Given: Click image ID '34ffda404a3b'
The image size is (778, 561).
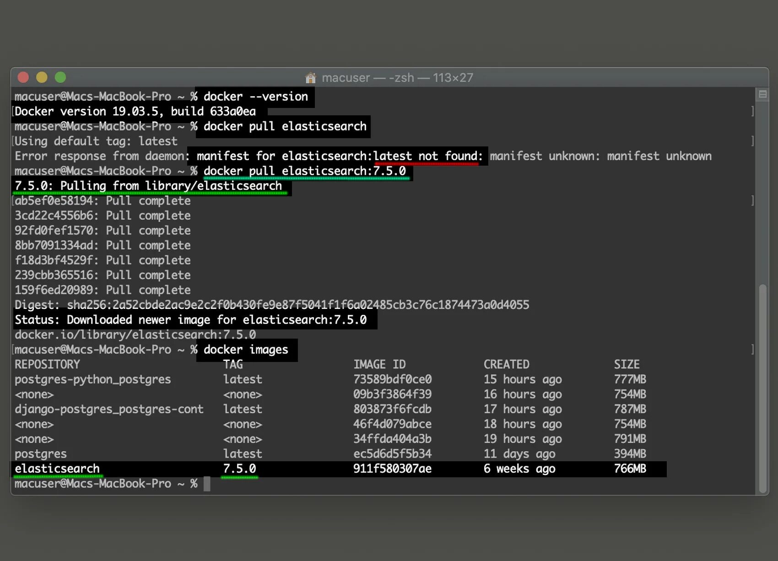Looking at the screenshot, I should 392,439.
